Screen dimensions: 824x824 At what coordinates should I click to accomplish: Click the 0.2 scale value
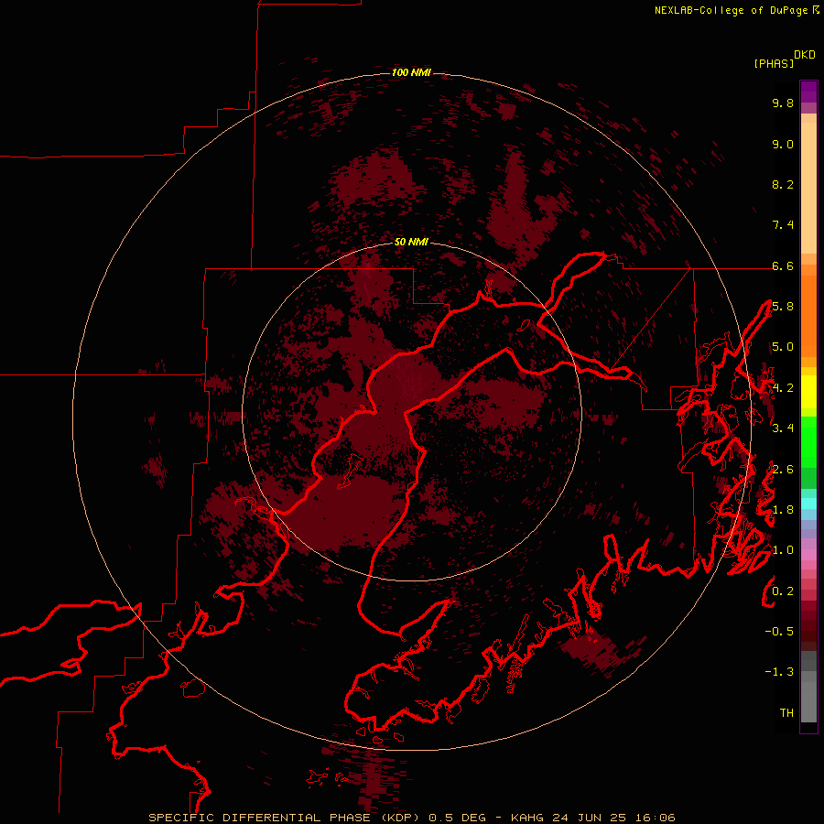[783, 591]
